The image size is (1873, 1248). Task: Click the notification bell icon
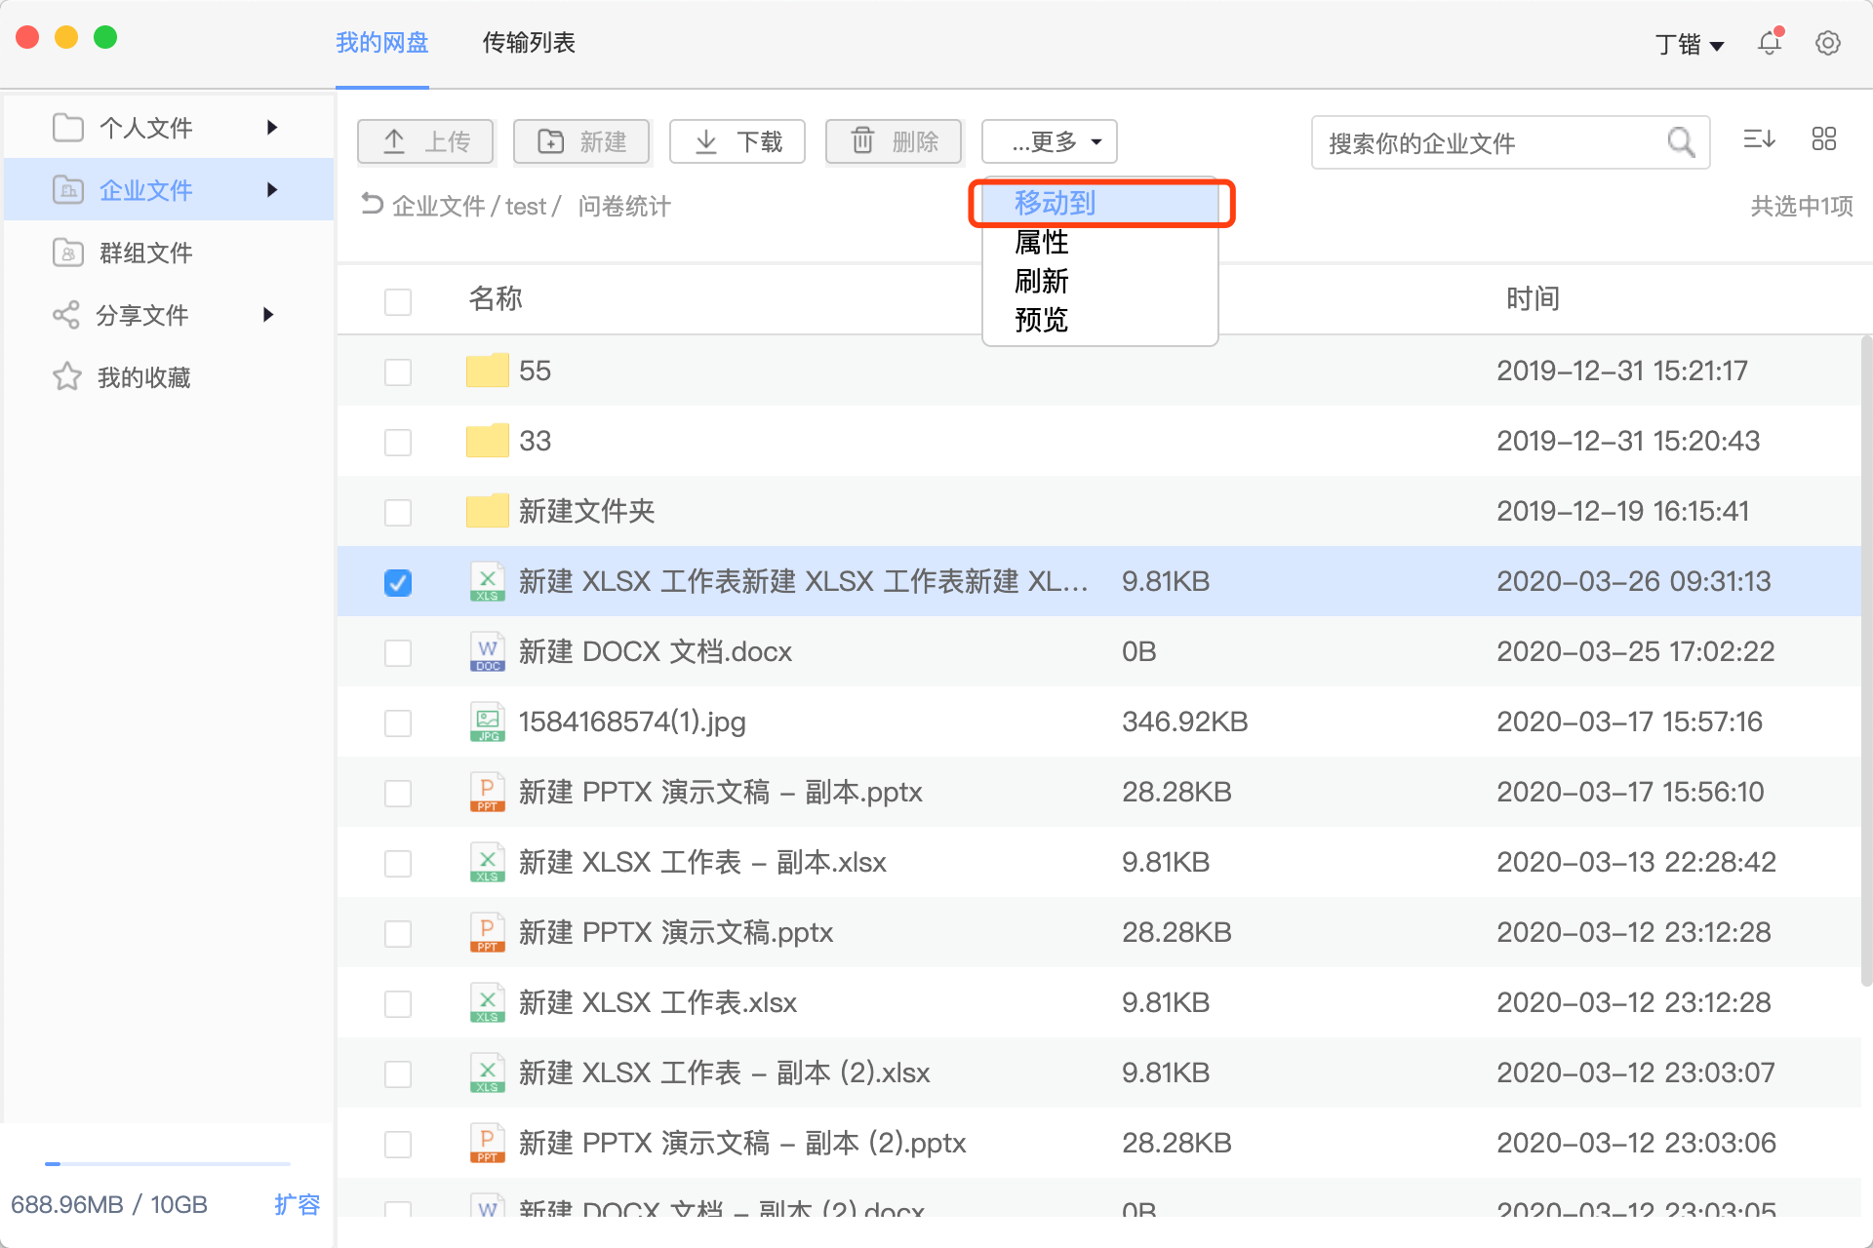1770,43
